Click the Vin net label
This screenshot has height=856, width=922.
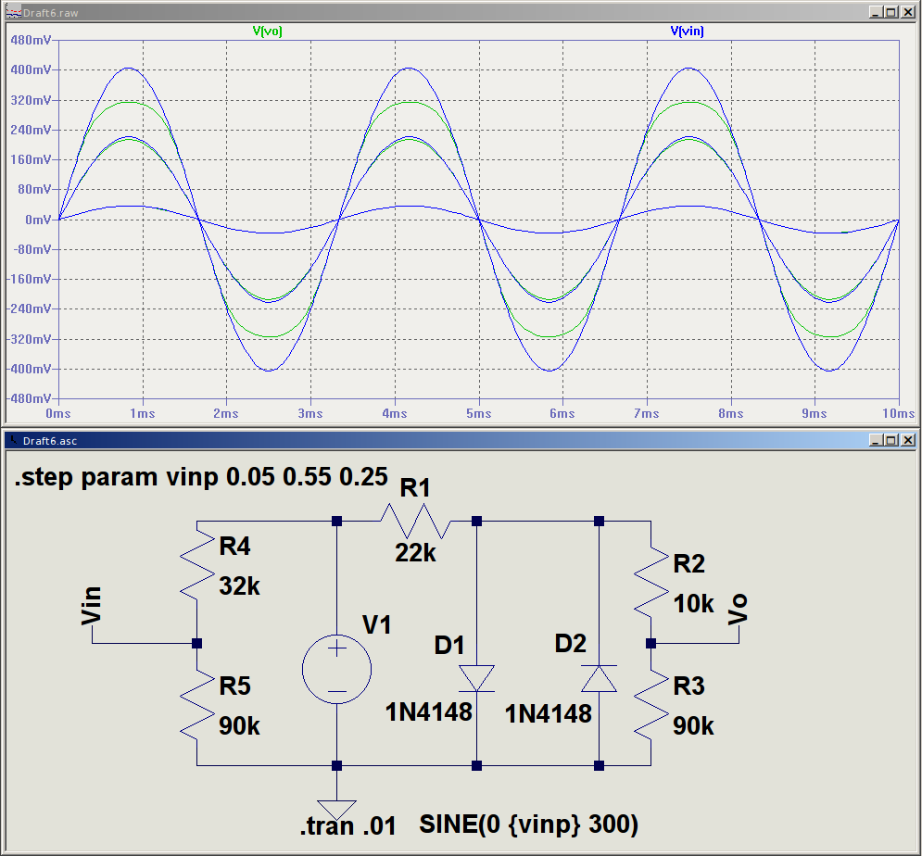coord(92,606)
